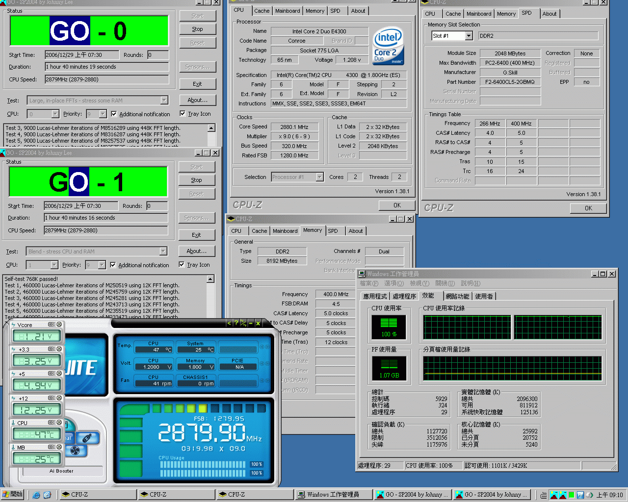This screenshot has height=502, width=628.
Task: Click the fan icon button in AI Suite
Action: click(75, 451)
